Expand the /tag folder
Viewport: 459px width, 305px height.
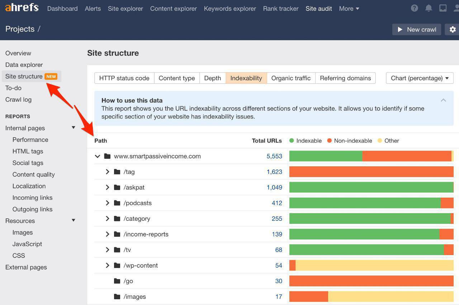point(107,172)
